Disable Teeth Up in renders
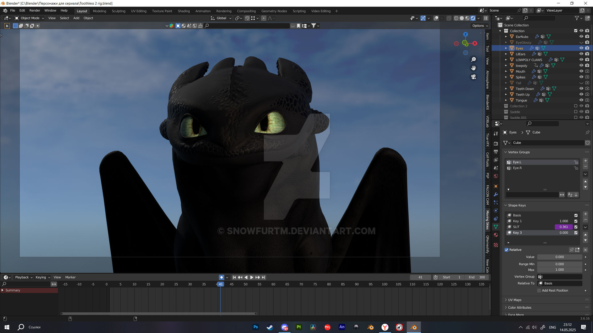The image size is (593, 333). pos(587,94)
